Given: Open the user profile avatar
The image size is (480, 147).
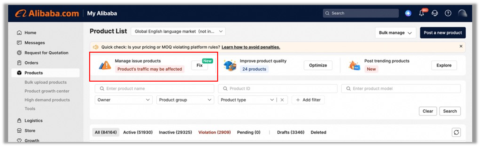Looking at the screenshot, I should pyautogui.click(x=462, y=13).
